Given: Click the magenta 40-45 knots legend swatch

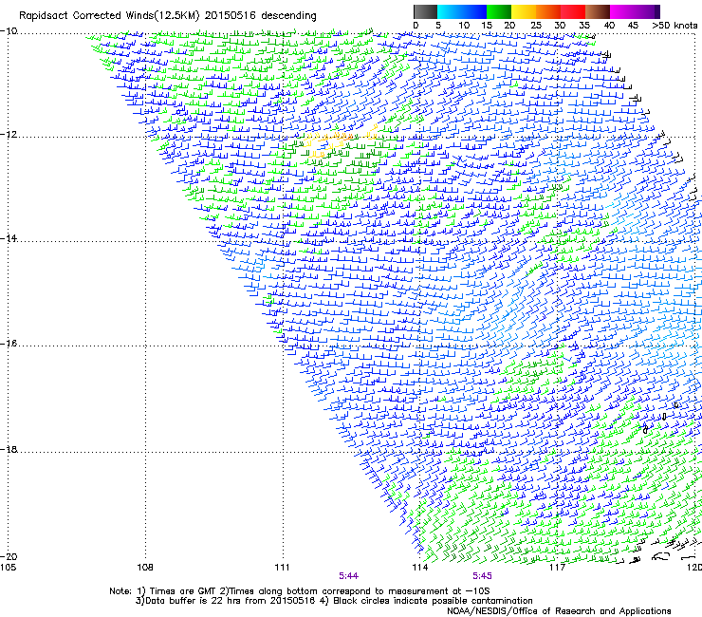Looking at the screenshot, I should pyautogui.click(x=622, y=11).
